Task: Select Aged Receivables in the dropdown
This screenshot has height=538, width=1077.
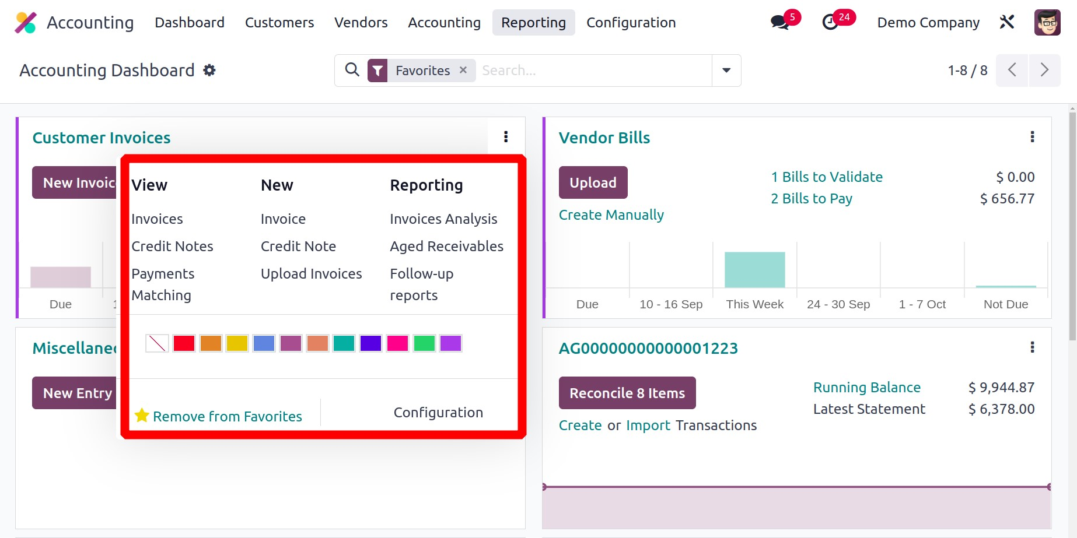Action: [446, 247]
